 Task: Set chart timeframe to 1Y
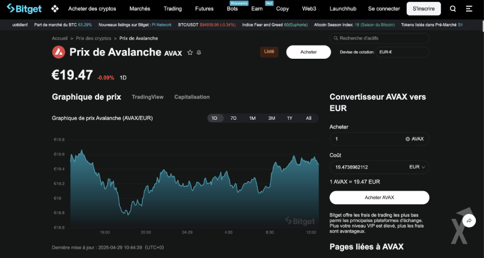(290, 118)
